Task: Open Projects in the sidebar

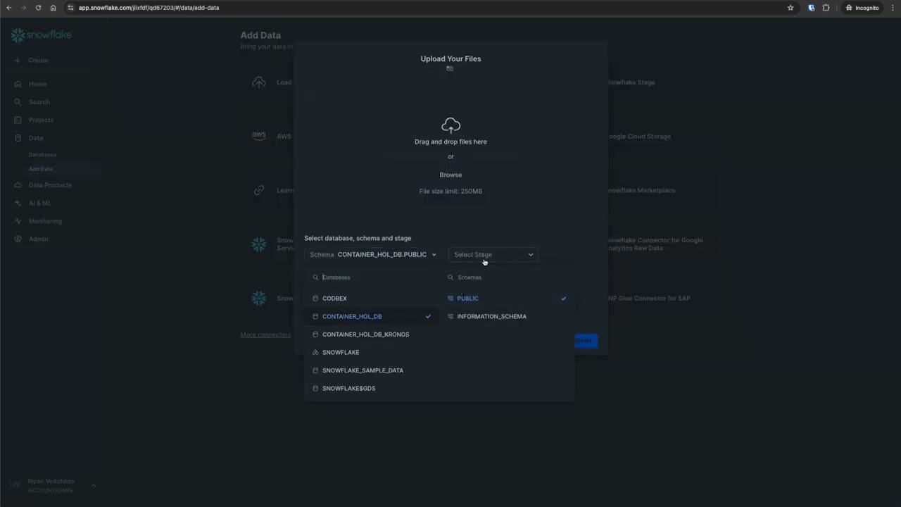Action: tap(41, 120)
